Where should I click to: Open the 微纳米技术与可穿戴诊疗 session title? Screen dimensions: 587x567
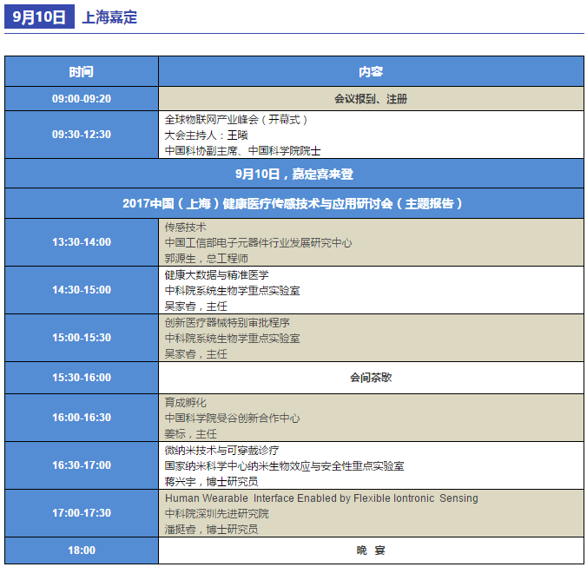[x=222, y=451]
